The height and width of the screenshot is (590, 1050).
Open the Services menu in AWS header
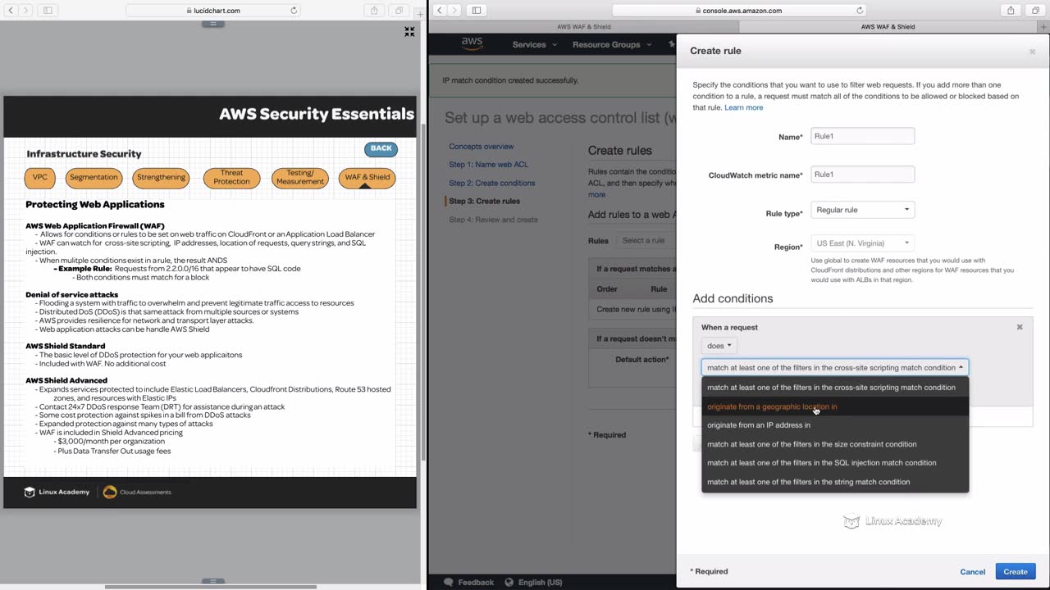pos(533,44)
